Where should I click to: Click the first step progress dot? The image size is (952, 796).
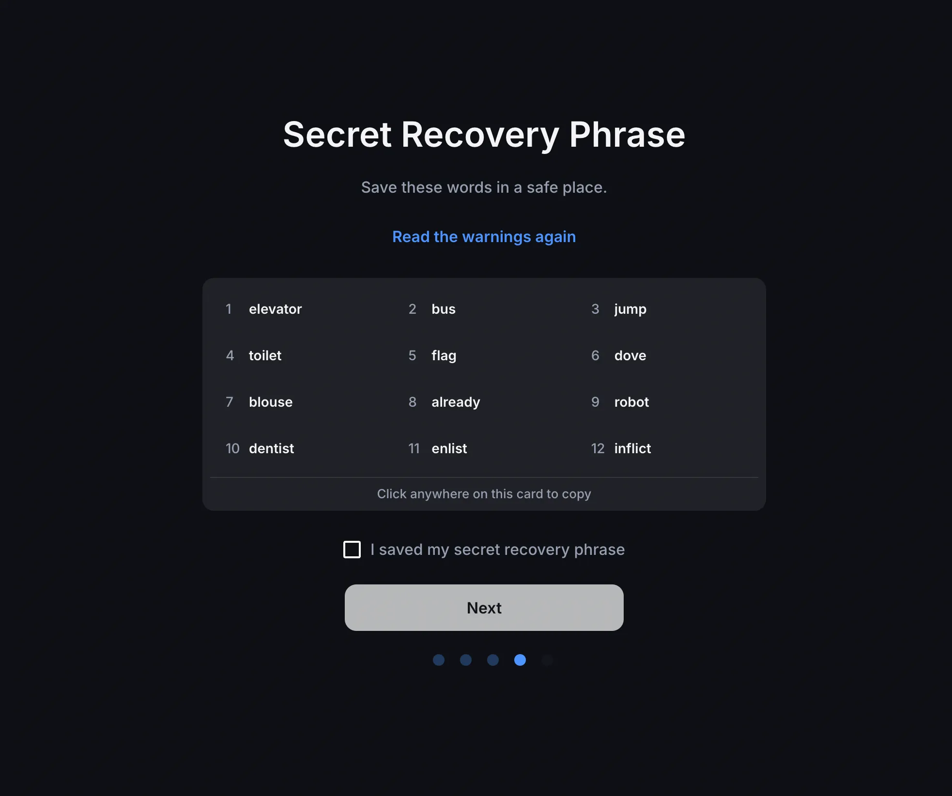click(x=439, y=660)
